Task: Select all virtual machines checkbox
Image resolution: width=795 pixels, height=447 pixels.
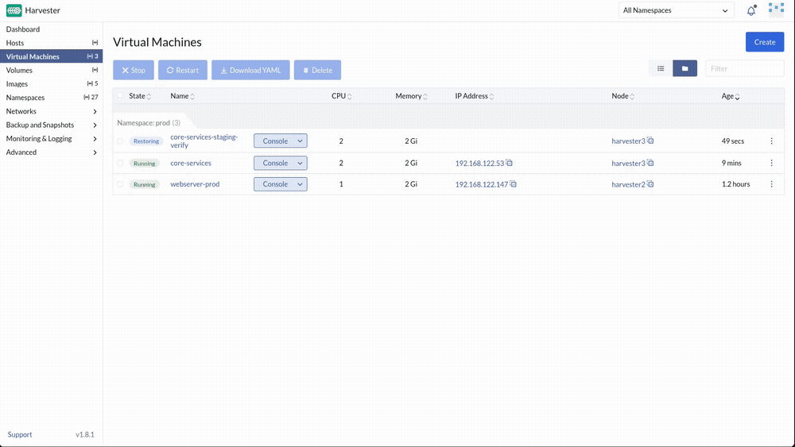Action: point(120,95)
